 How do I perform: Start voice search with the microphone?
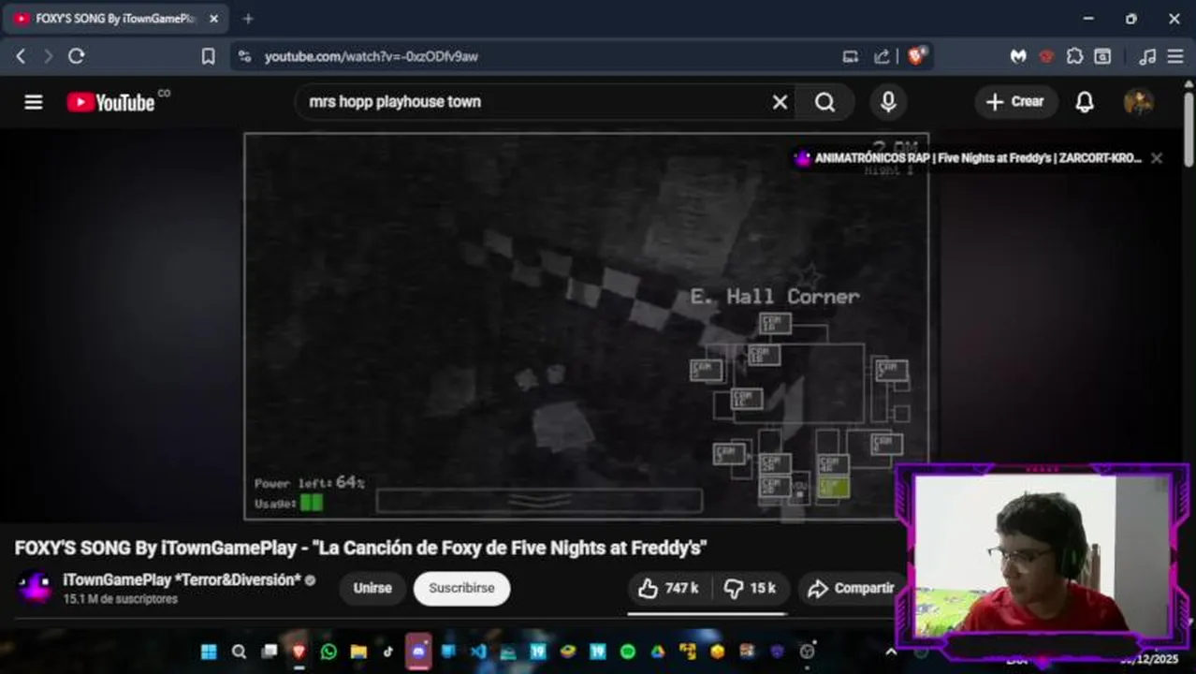[x=888, y=102]
